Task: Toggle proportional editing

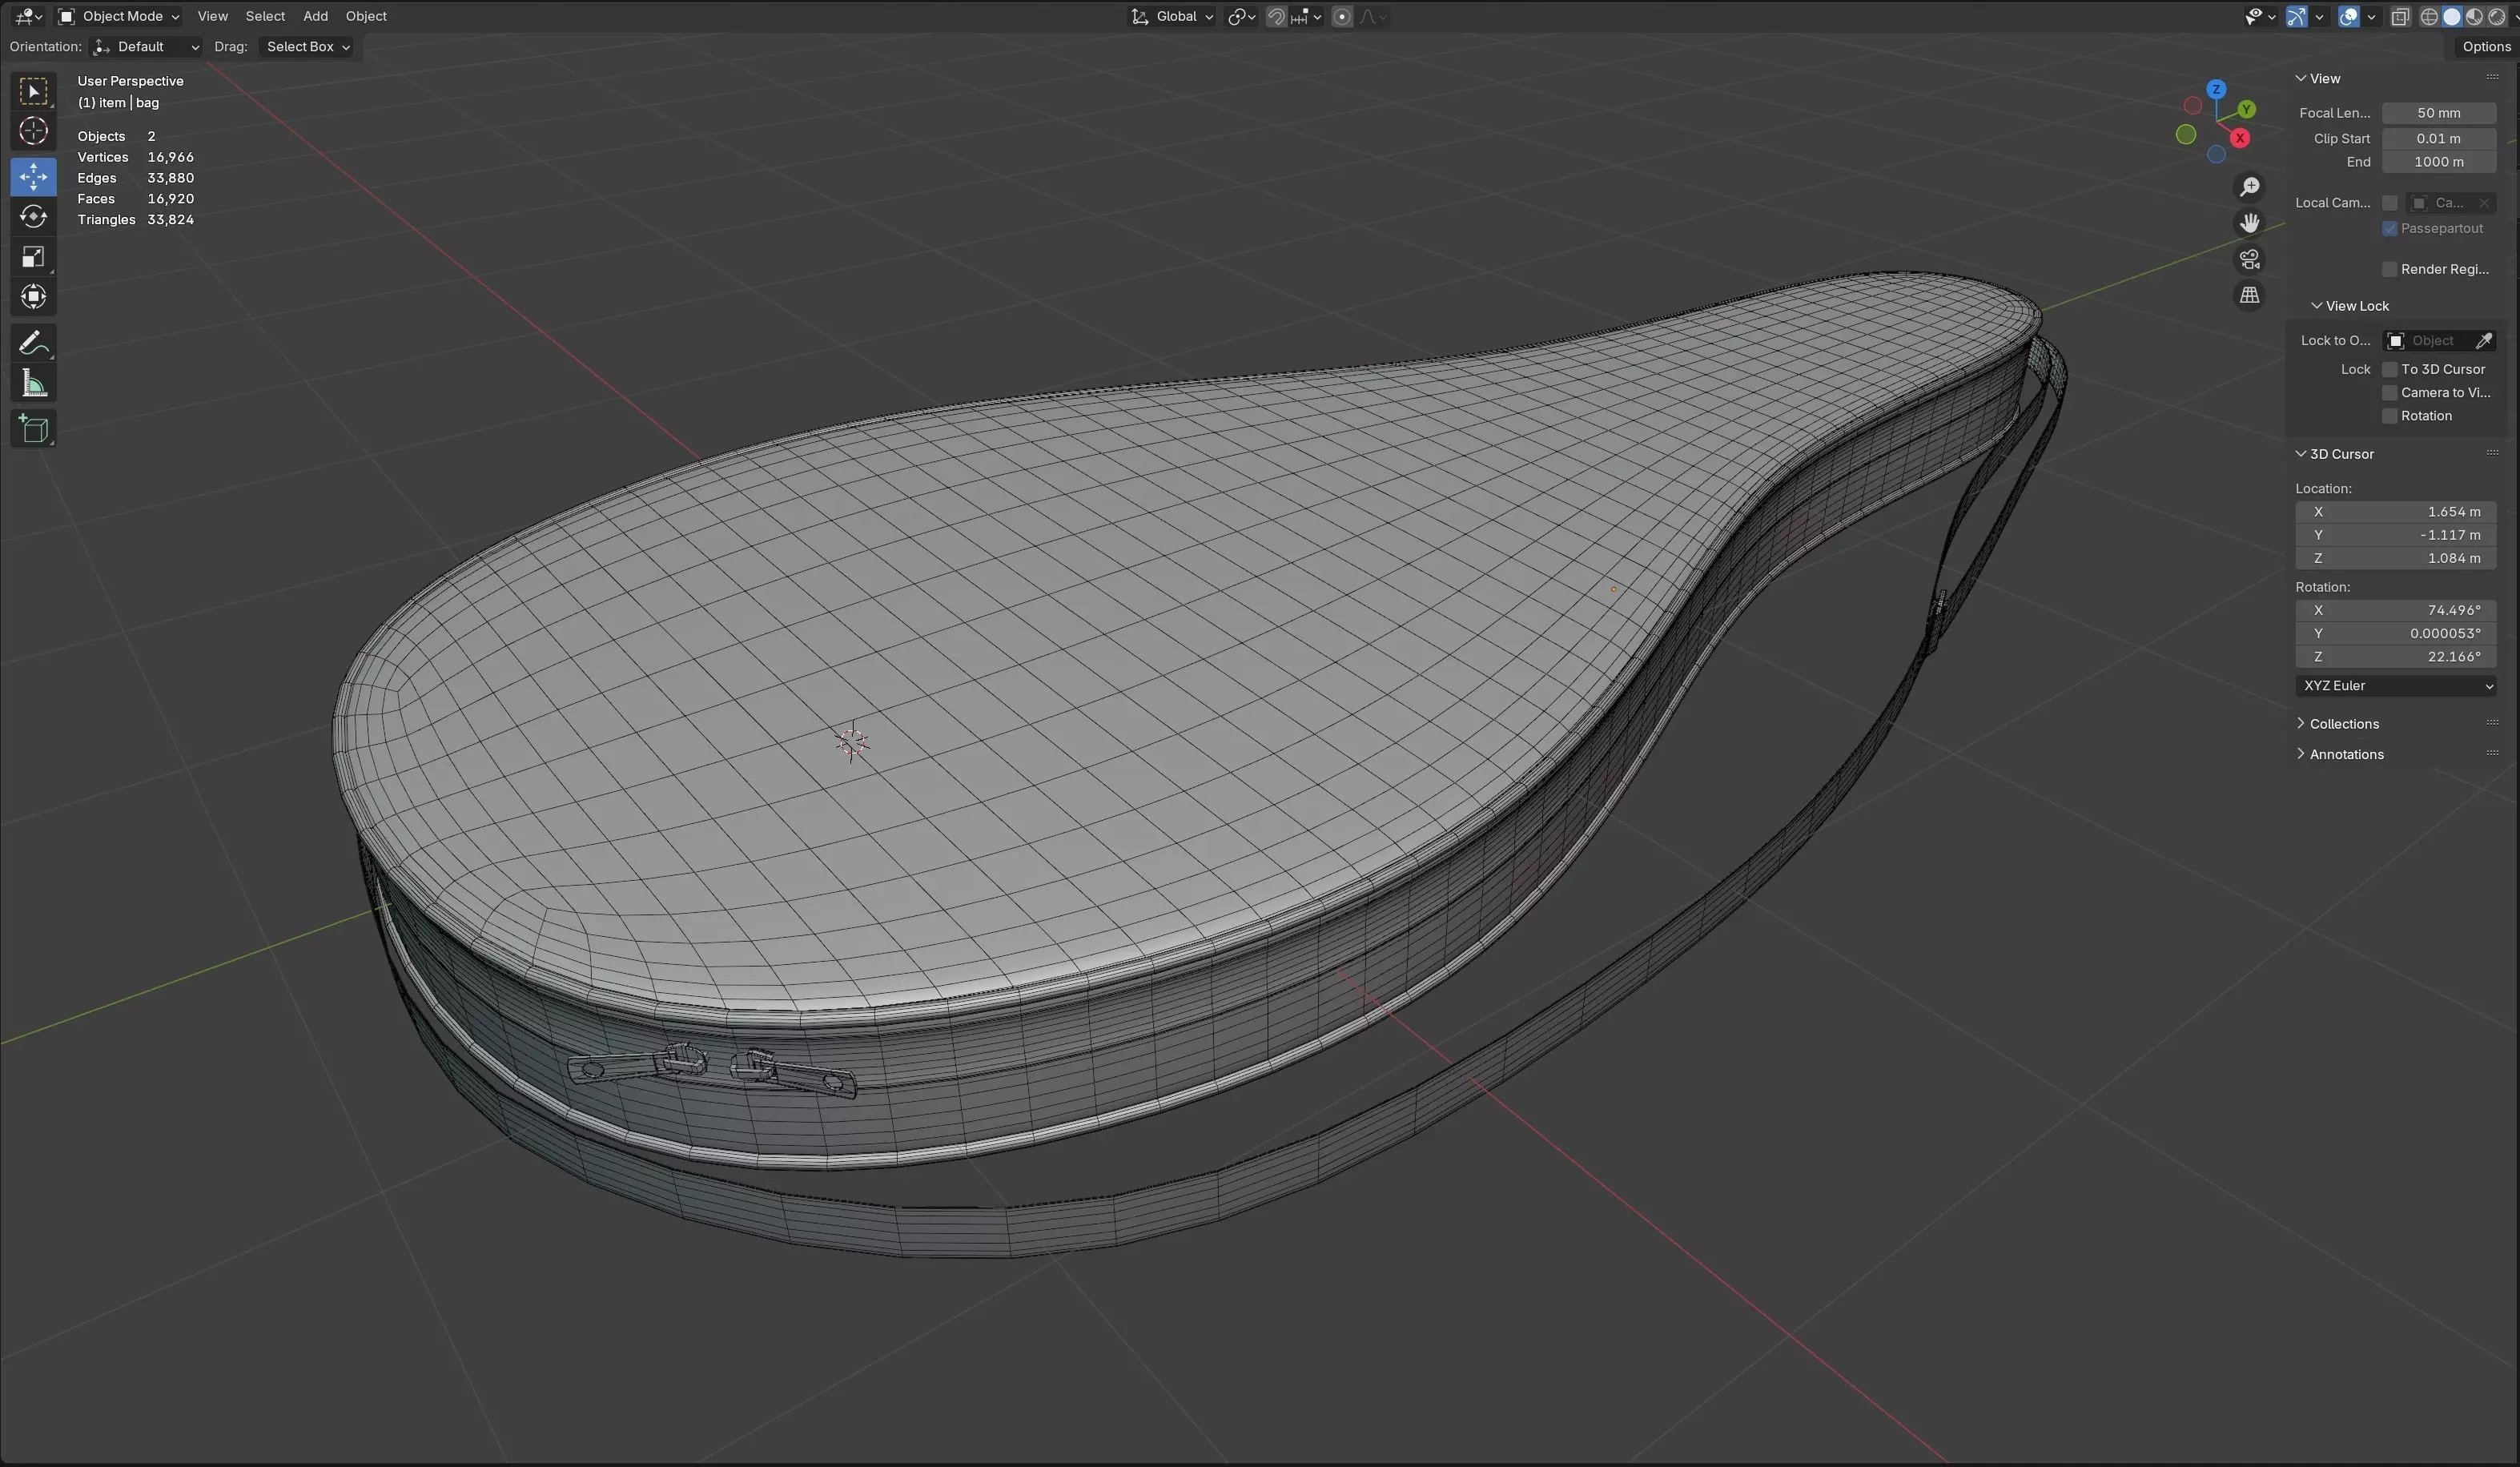Action: tap(1342, 16)
